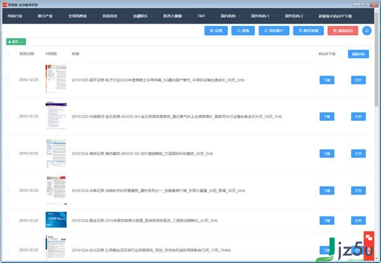The height and width of the screenshot is (263, 381).
Task: Click the blue 国金证券 report cover thumbnail
Action: pos(56,220)
